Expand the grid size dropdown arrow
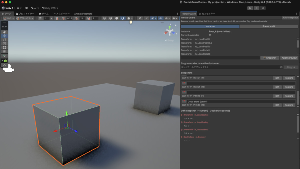Image resolution: width=300 pixels, height=169 pixels. tap(51, 18)
